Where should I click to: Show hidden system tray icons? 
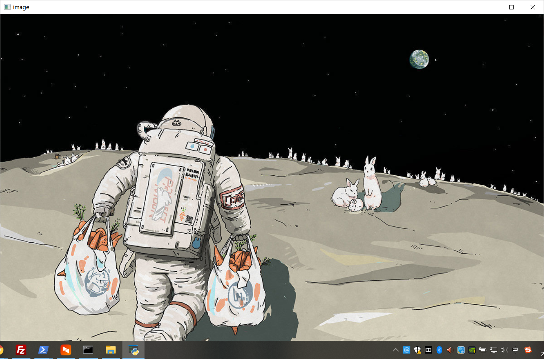pos(396,350)
